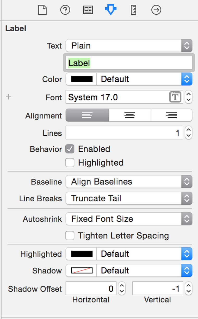Viewport: 198px width, 319px height.
Task: Click the font picker T icon
Action: tap(175, 97)
